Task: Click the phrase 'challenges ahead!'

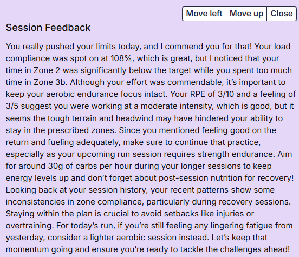Action: (x=254, y=249)
